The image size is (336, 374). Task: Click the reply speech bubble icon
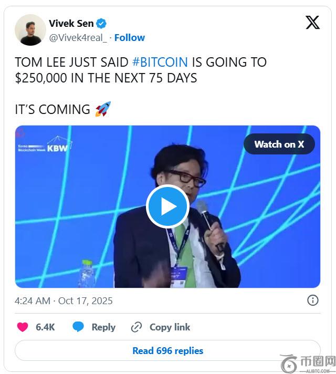click(78, 327)
